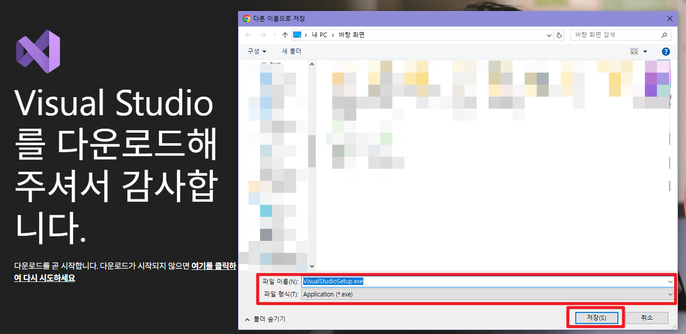Image resolution: width=686 pixels, height=334 pixels.
Task: Go up one folder level
Action: click(285, 35)
